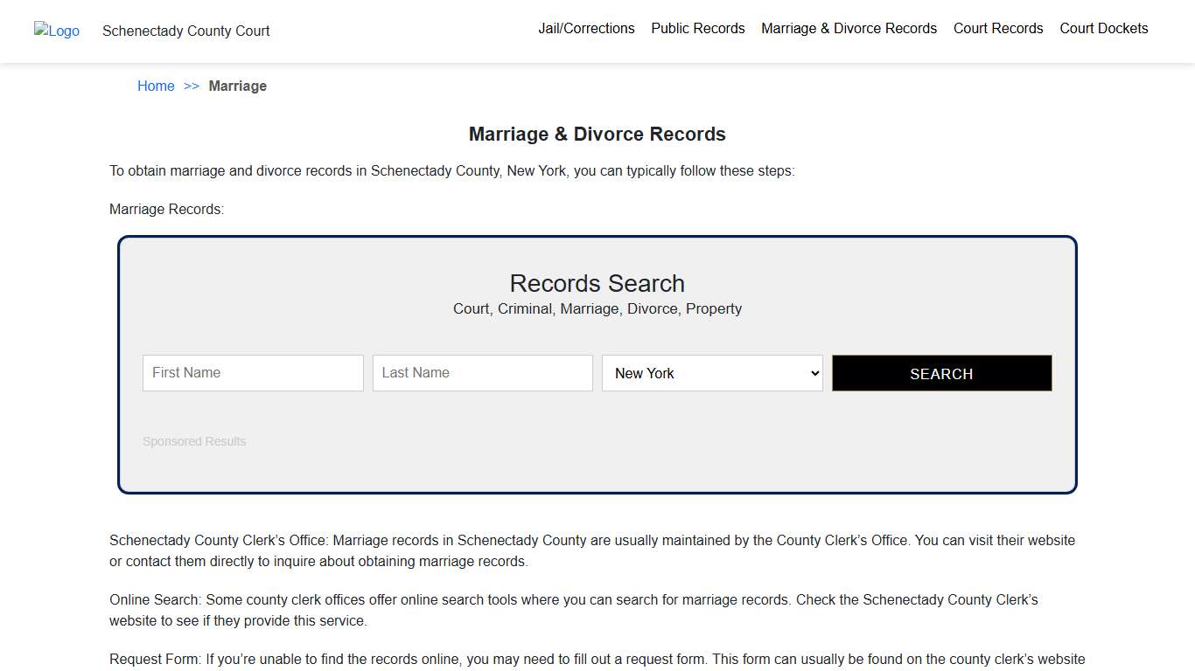Click the Last Name input field
The width and height of the screenshot is (1195, 671).
(x=482, y=373)
